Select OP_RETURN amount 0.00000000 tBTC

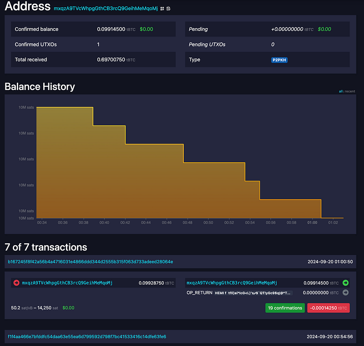[321, 293]
